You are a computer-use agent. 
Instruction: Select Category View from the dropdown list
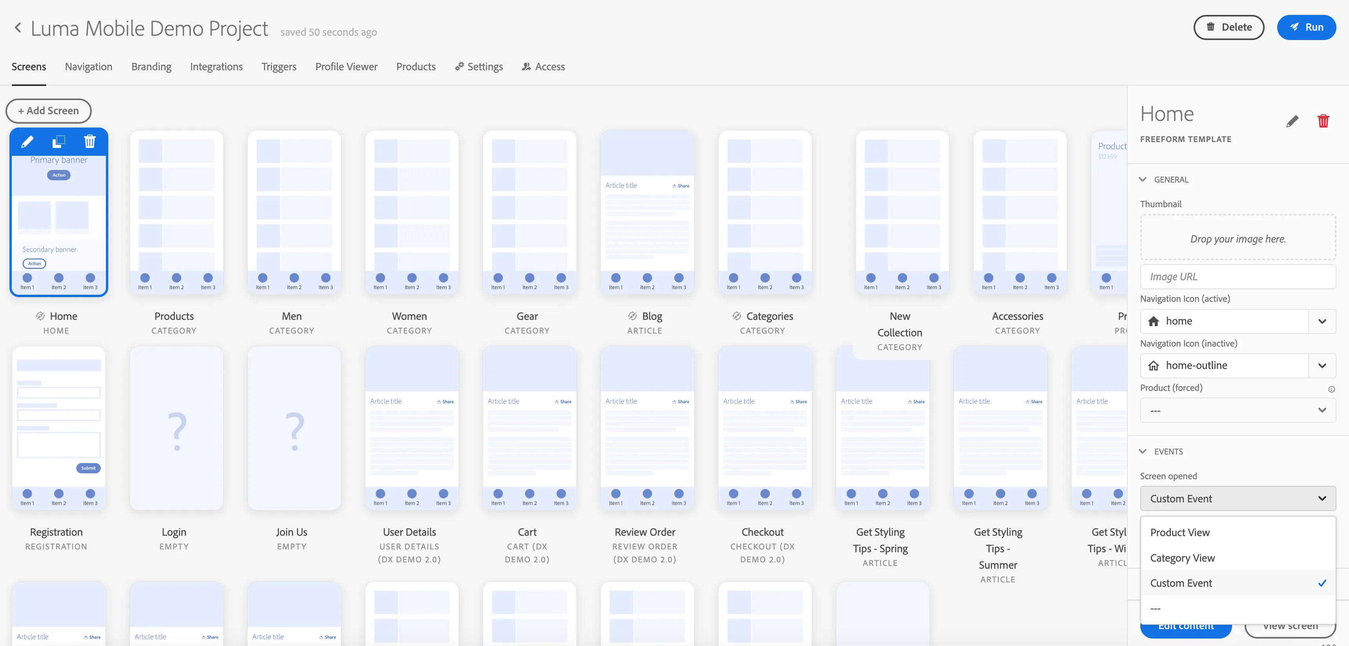tap(1238, 558)
